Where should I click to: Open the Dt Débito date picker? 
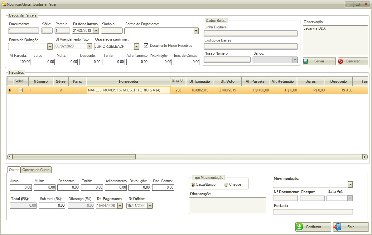click(150, 206)
